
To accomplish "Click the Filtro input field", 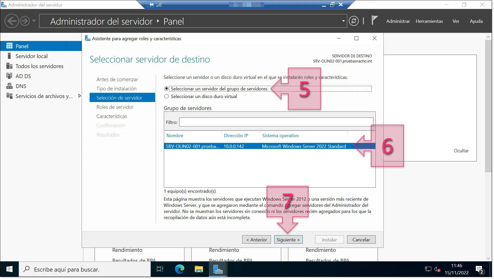I will click(276, 122).
